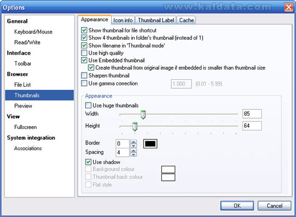Click the Width value field showing 85
Image resolution: width=296 pixels, height=217 pixels.
click(x=252, y=114)
